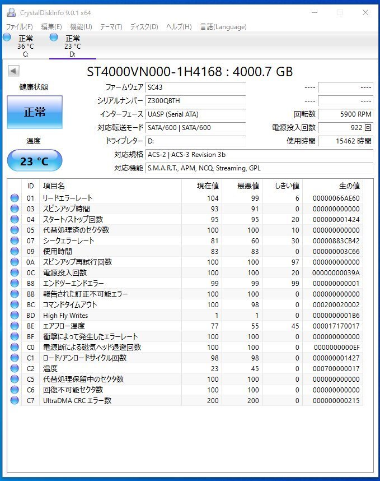Select the D: drive tab at 23 °C
The height and width of the screenshot is (481, 380).
click(x=73, y=46)
